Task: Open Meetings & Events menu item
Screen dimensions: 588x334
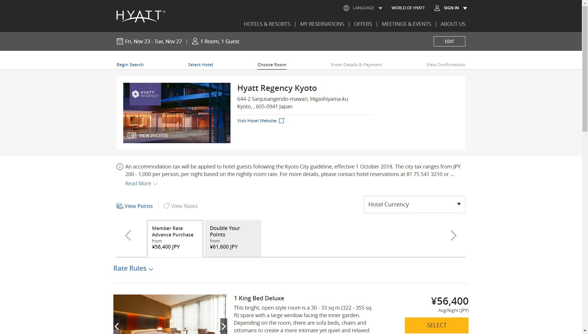Action: [x=406, y=24]
